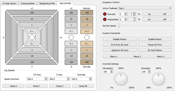Turn the Extruder heater Off

click(165, 14)
